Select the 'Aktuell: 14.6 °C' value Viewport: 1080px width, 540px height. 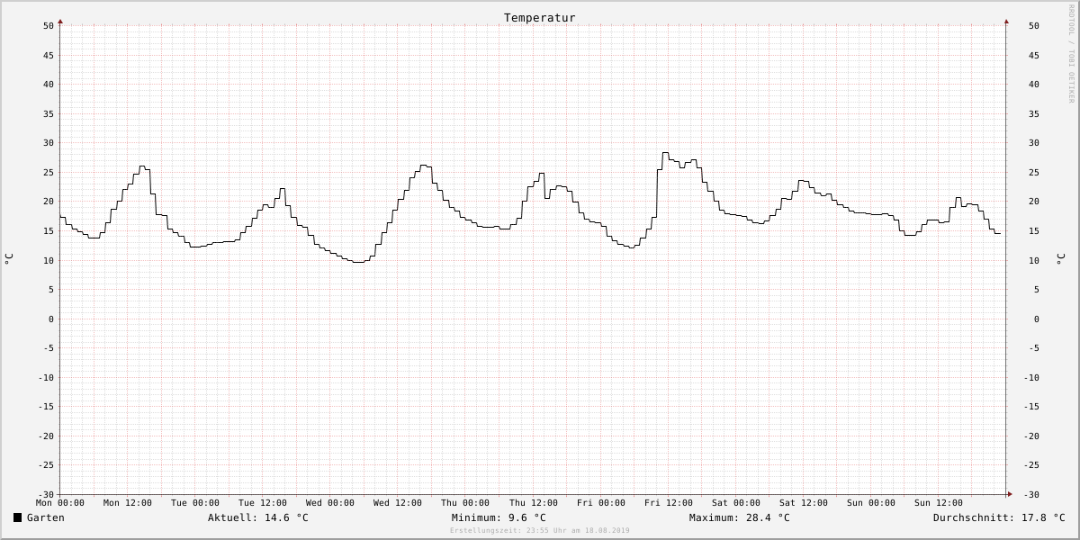tap(258, 517)
